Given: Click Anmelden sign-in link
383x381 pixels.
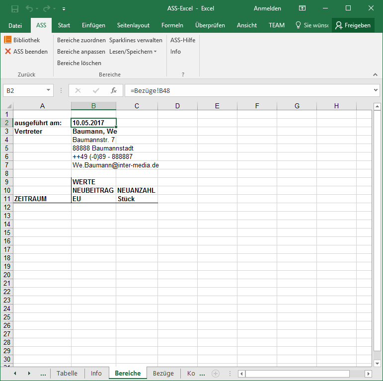Looking at the screenshot, I should (x=267, y=8).
